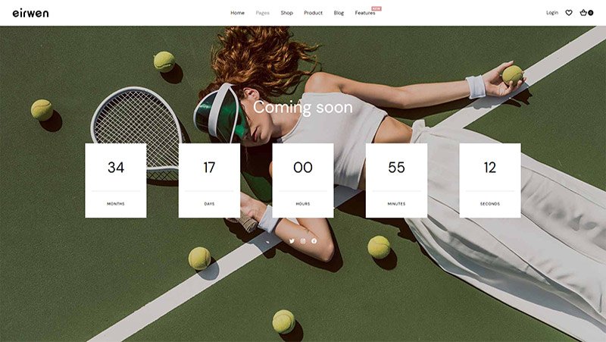Open the shopping basket icon
This screenshot has height=342, width=606.
(583, 12)
